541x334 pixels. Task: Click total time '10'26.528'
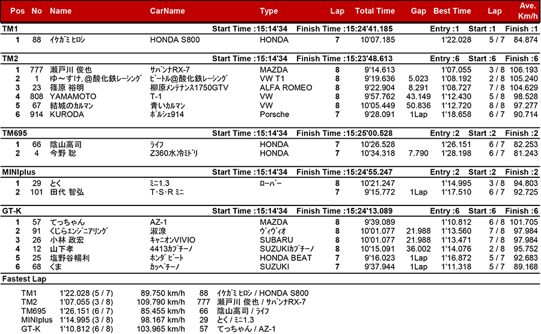click(x=378, y=145)
